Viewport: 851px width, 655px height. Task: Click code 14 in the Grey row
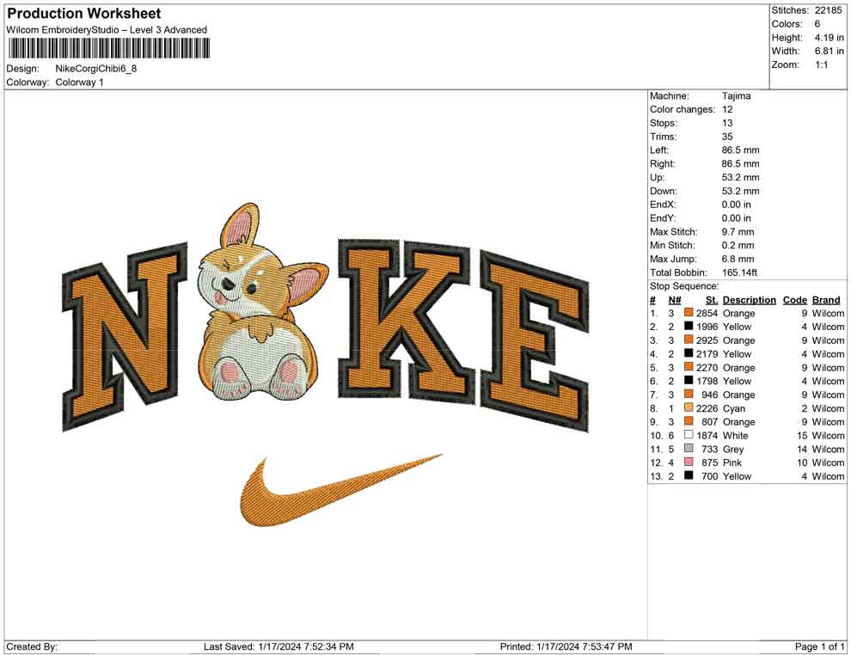pyautogui.click(x=802, y=449)
